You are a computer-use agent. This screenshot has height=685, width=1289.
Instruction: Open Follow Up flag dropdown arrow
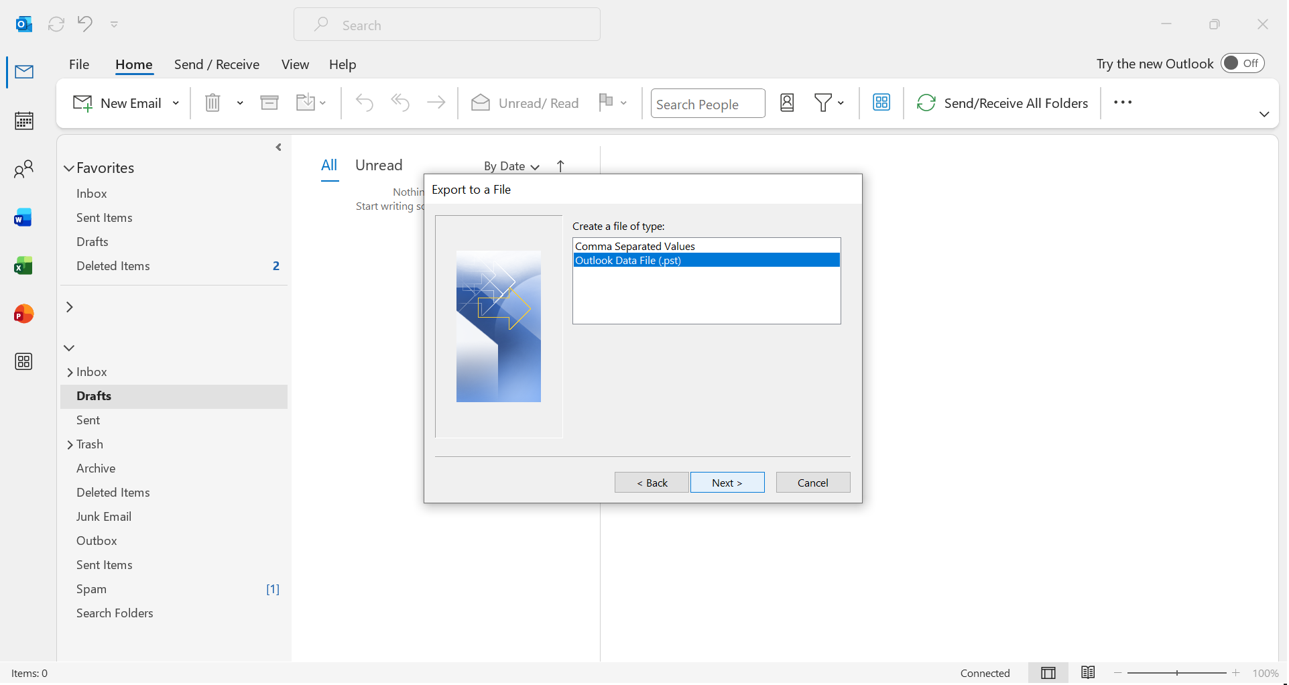click(x=623, y=103)
